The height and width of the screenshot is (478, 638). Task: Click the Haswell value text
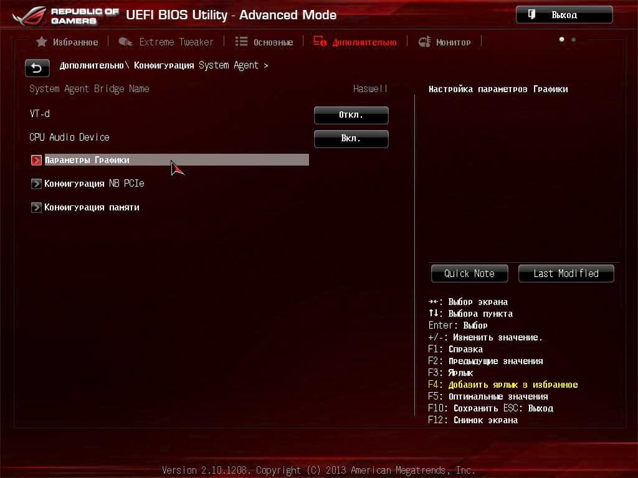coord(370,88)
